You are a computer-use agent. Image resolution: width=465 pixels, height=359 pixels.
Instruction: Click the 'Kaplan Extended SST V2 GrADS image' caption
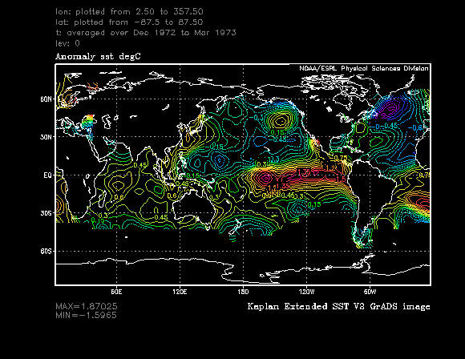click(x=338, y=307)
